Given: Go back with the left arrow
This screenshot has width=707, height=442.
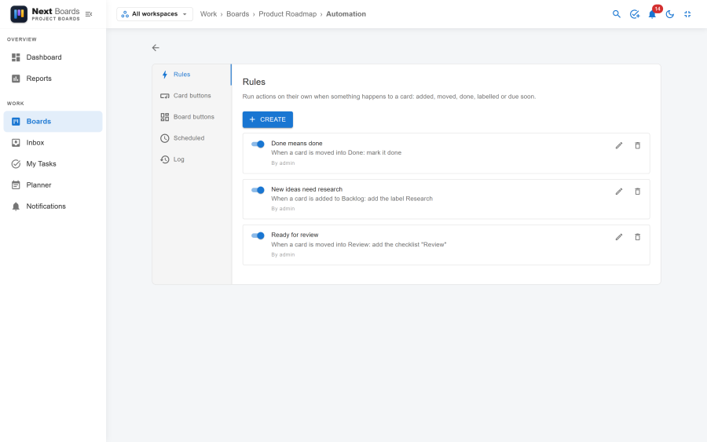Looking at the screenshot, I should coord(156,48).
